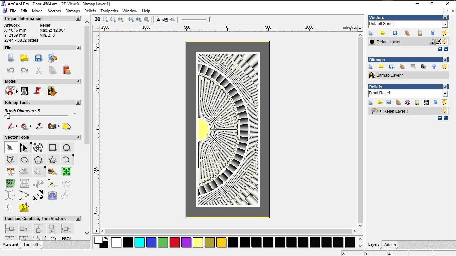Choose the polygon vector tool
Screen dimensions: 456x256
(x=38, y=160)
